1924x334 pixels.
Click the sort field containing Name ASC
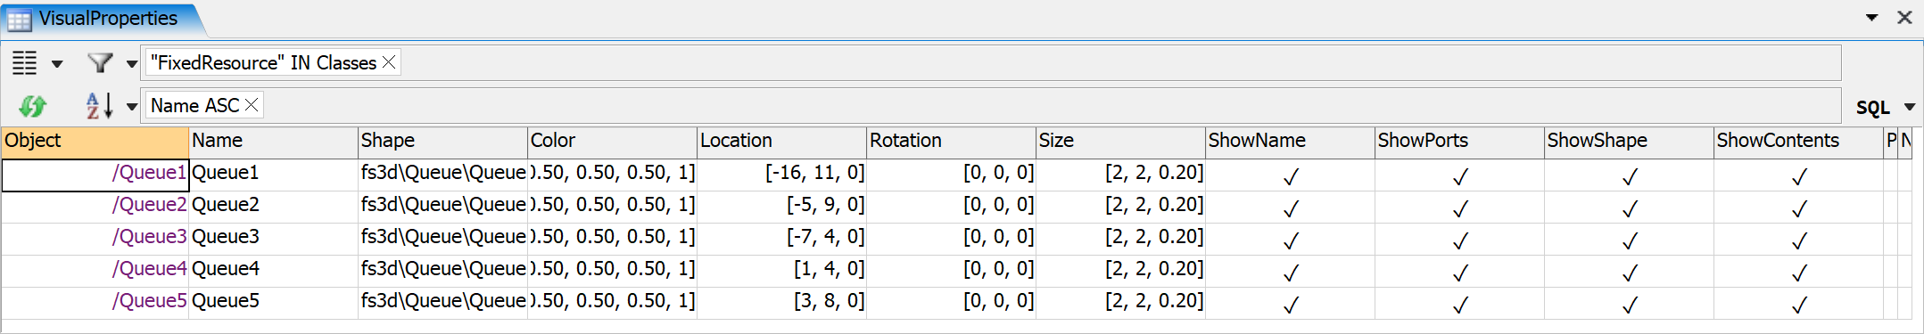coord(990,105)
